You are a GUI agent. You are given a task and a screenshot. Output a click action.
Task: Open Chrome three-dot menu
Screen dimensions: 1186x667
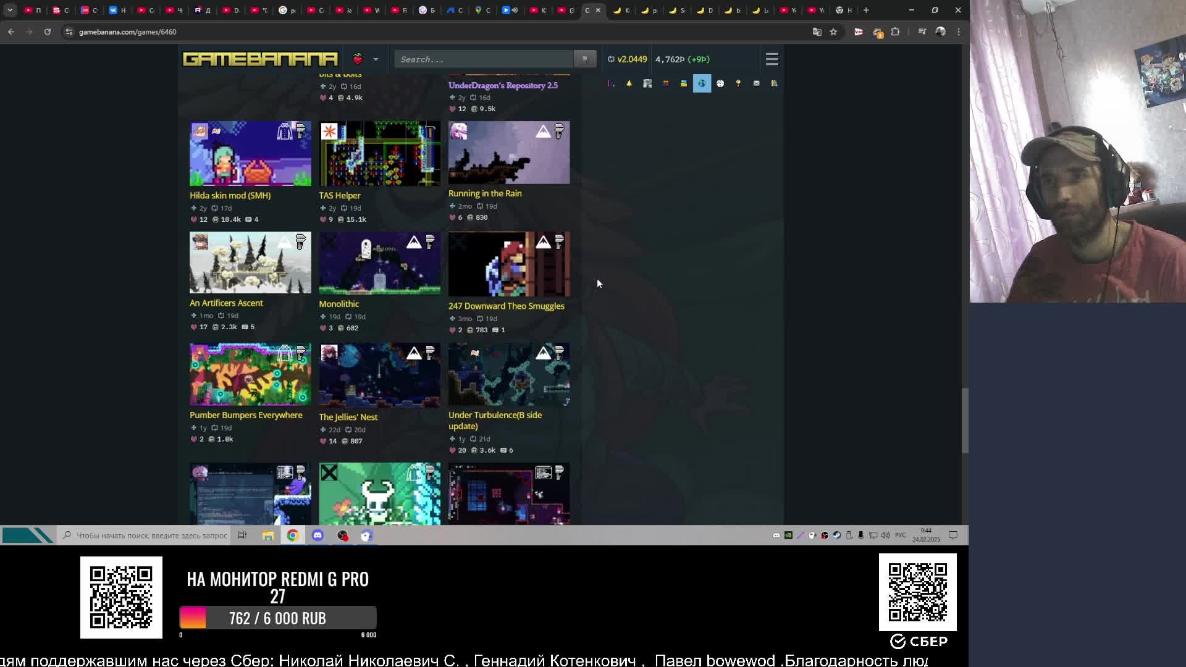click(x=959, y=31)
